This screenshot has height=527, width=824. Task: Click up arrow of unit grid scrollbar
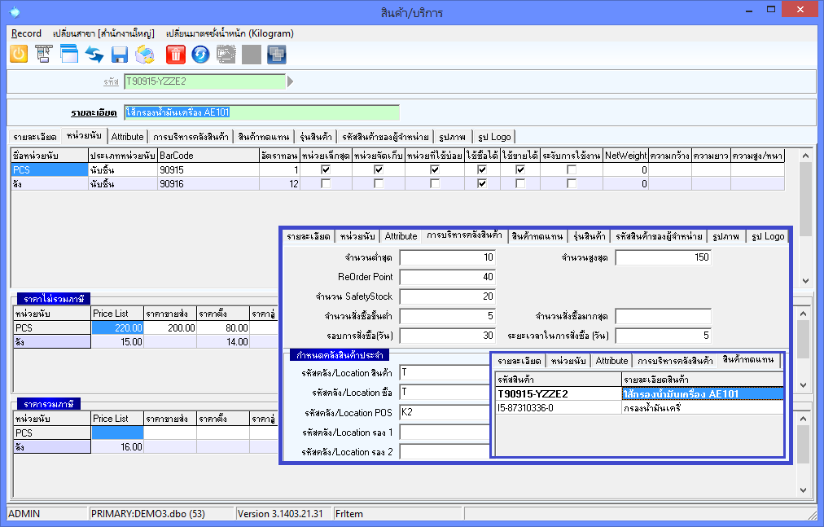(805, 155)
